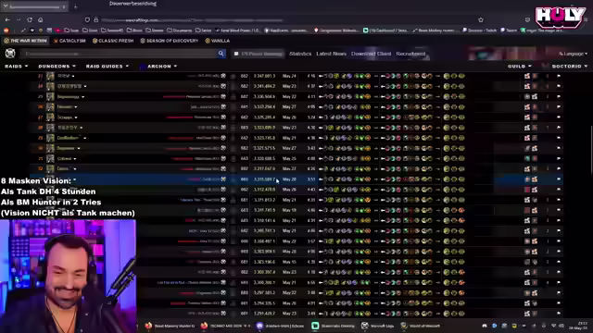The image size is (593, 333).
Task: Click the class avatar in rank 26 row
Action: coord(50,107)
